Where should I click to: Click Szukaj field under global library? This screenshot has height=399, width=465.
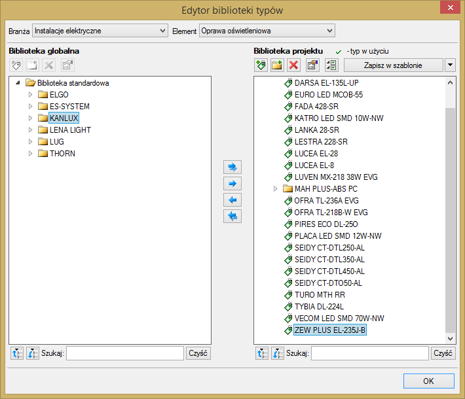point(125,353)
